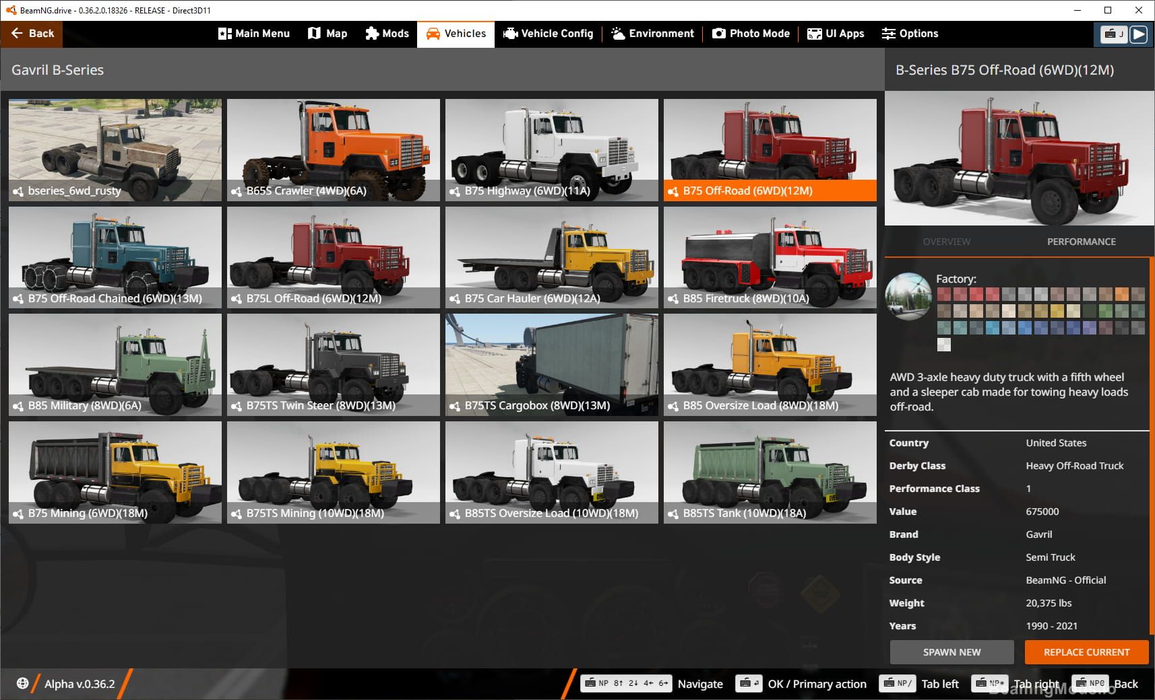
Task: Click config icon beside B85 Oversize Load (8WD)(18M)
Action: [673, 407]
